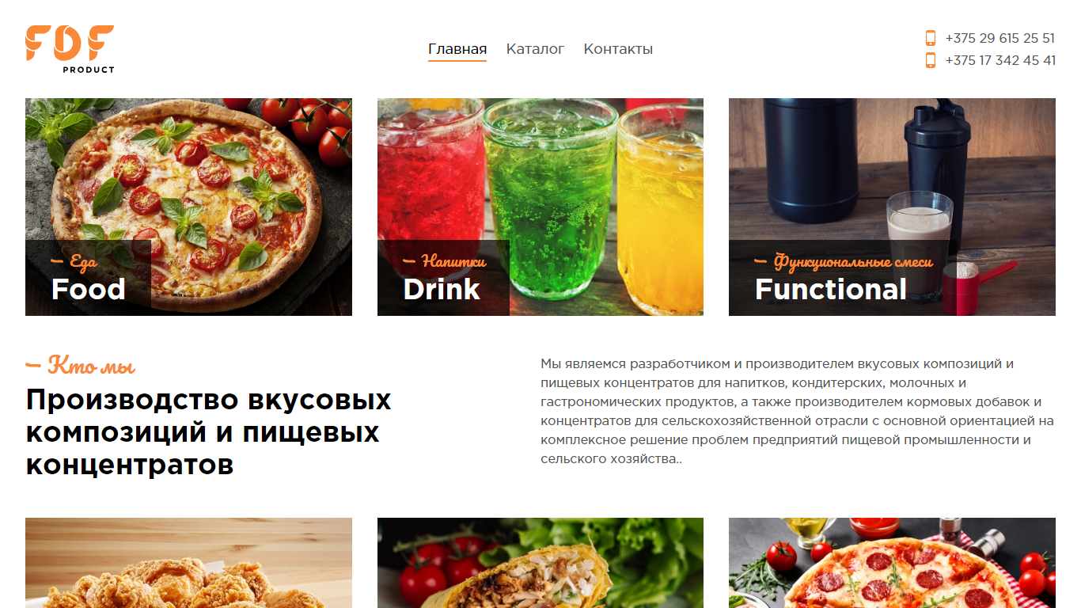Open the shawarma wrap product image

540,563
